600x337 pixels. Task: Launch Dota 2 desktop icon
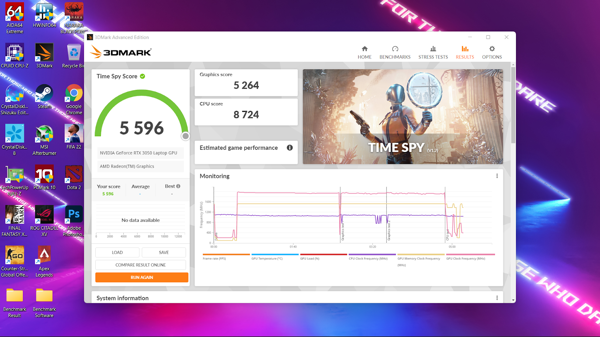pos(74,177)
